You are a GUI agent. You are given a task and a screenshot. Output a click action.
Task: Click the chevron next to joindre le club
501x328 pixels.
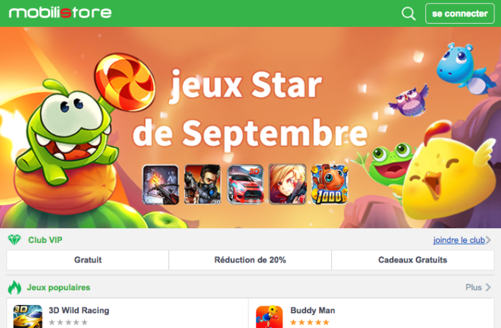pyautogui.click(x=488, y=240)
